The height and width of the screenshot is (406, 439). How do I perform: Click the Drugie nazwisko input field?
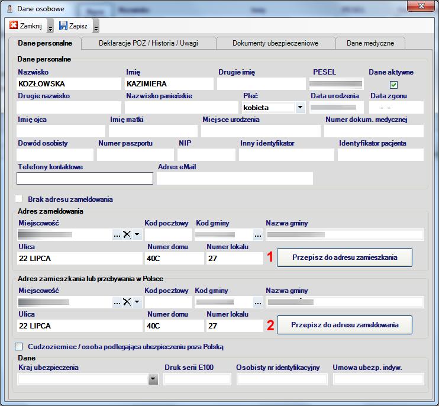69,107
